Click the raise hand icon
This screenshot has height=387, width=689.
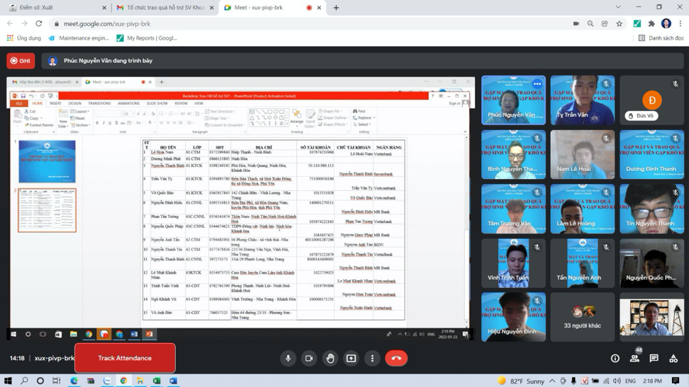click(330, 358)
